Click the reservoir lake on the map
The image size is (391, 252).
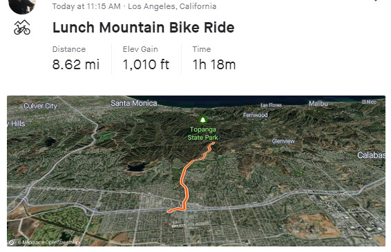point(136,167)
